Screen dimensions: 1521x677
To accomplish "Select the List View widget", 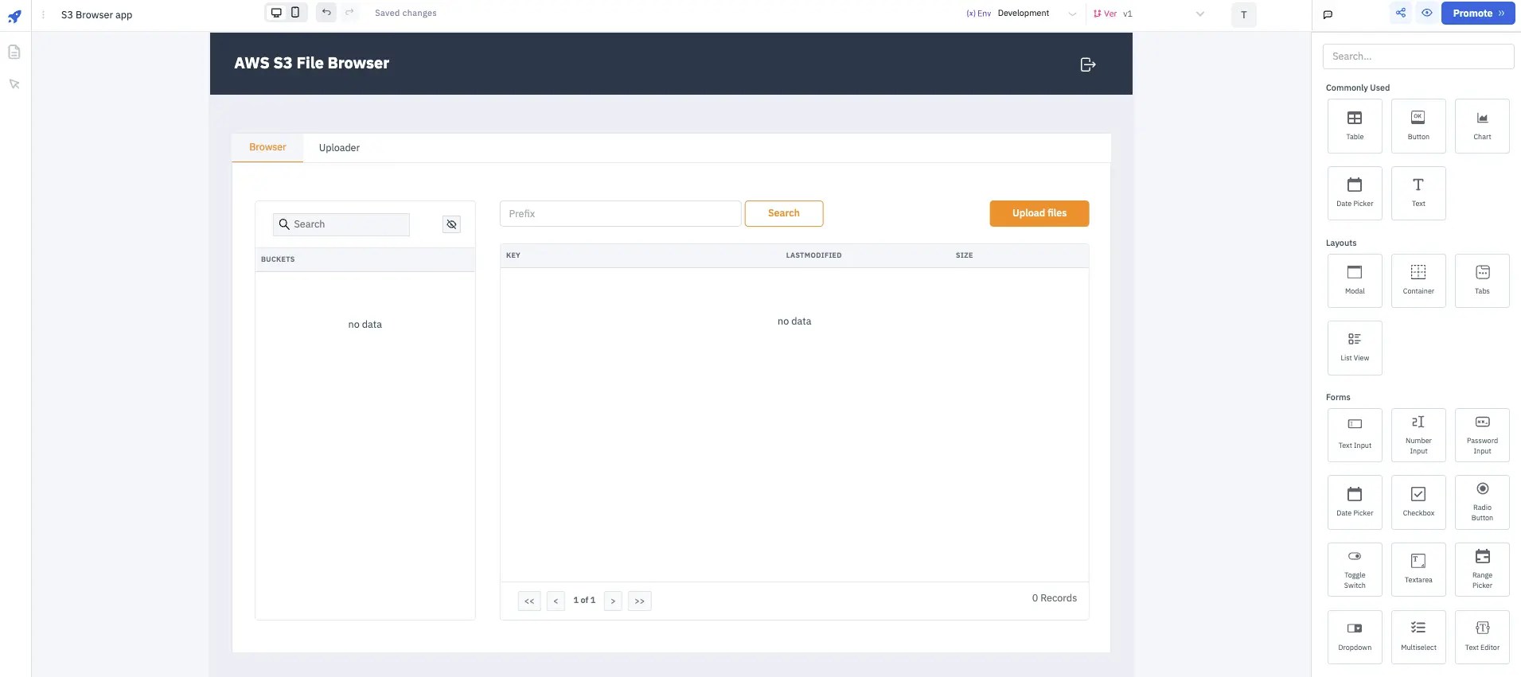I will click(x=1355, y=348).
